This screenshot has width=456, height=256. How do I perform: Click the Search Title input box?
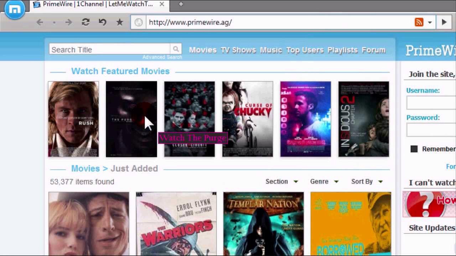coord(110,49)
